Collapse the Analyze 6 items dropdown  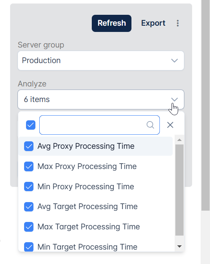(101, 100)
